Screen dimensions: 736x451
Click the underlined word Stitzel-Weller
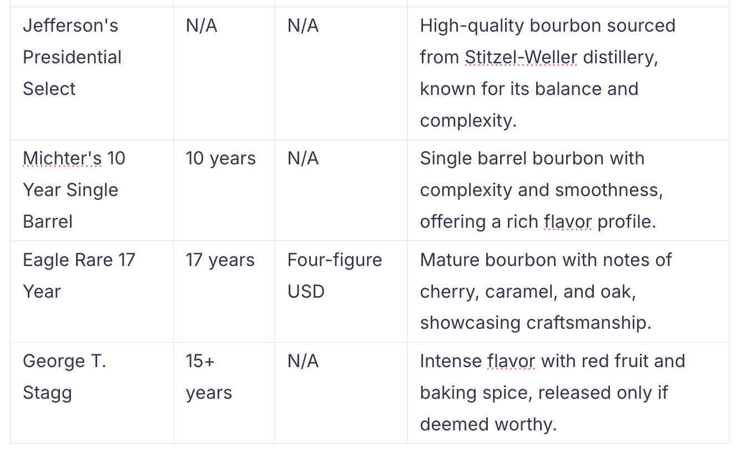coord(521,57)
